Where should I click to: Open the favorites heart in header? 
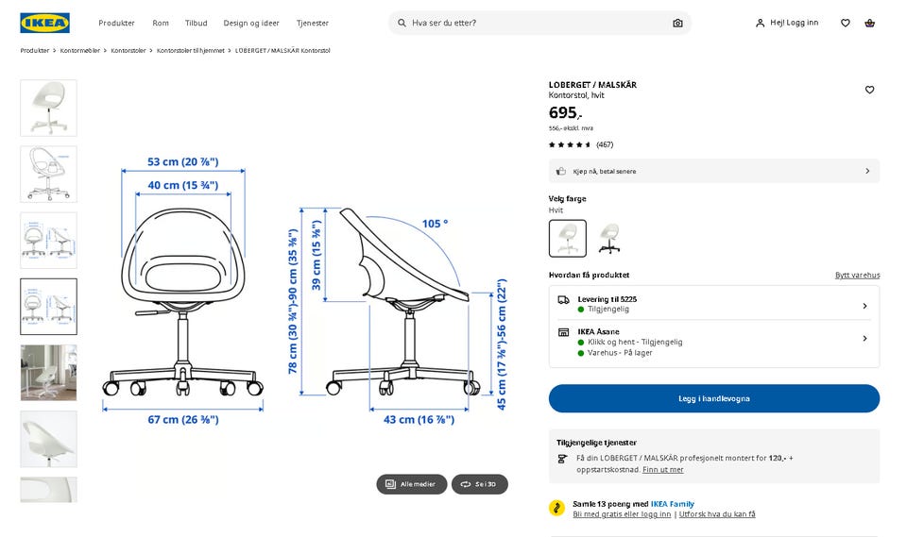845,23
